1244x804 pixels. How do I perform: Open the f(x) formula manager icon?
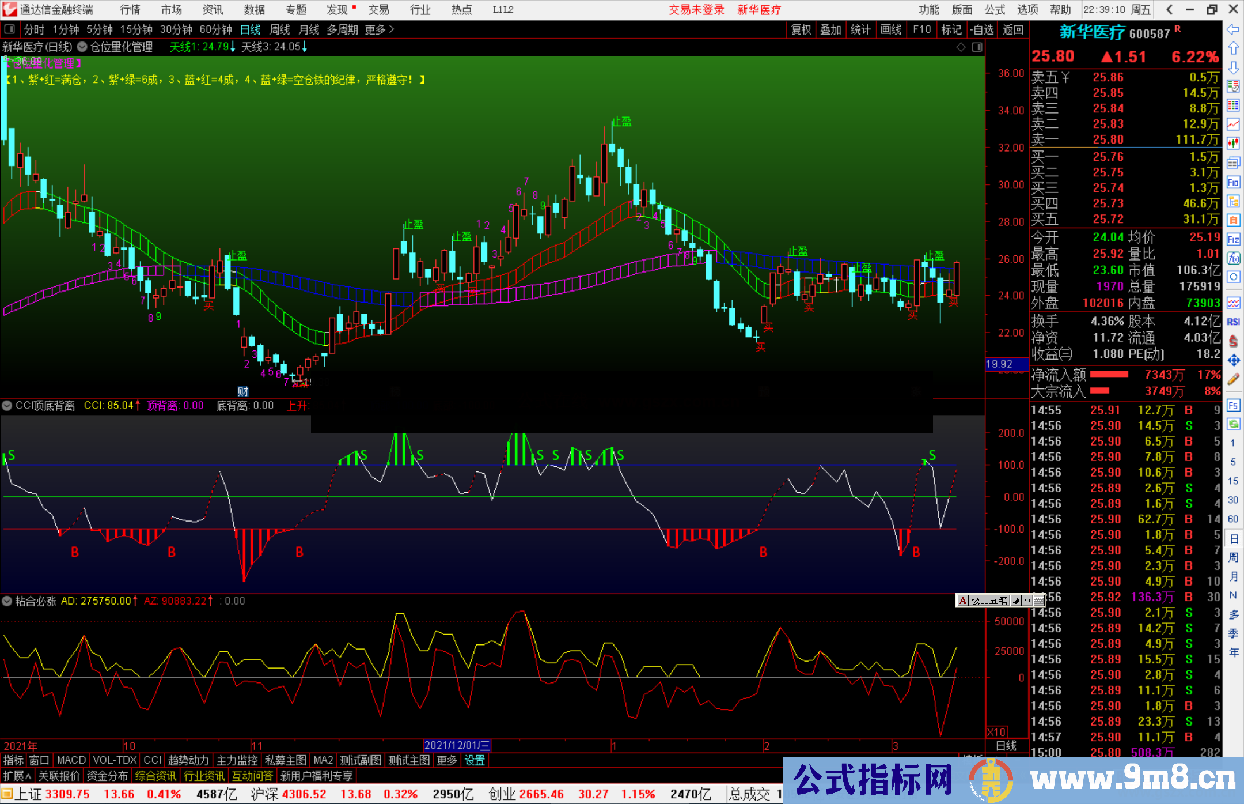[1233, 258]
